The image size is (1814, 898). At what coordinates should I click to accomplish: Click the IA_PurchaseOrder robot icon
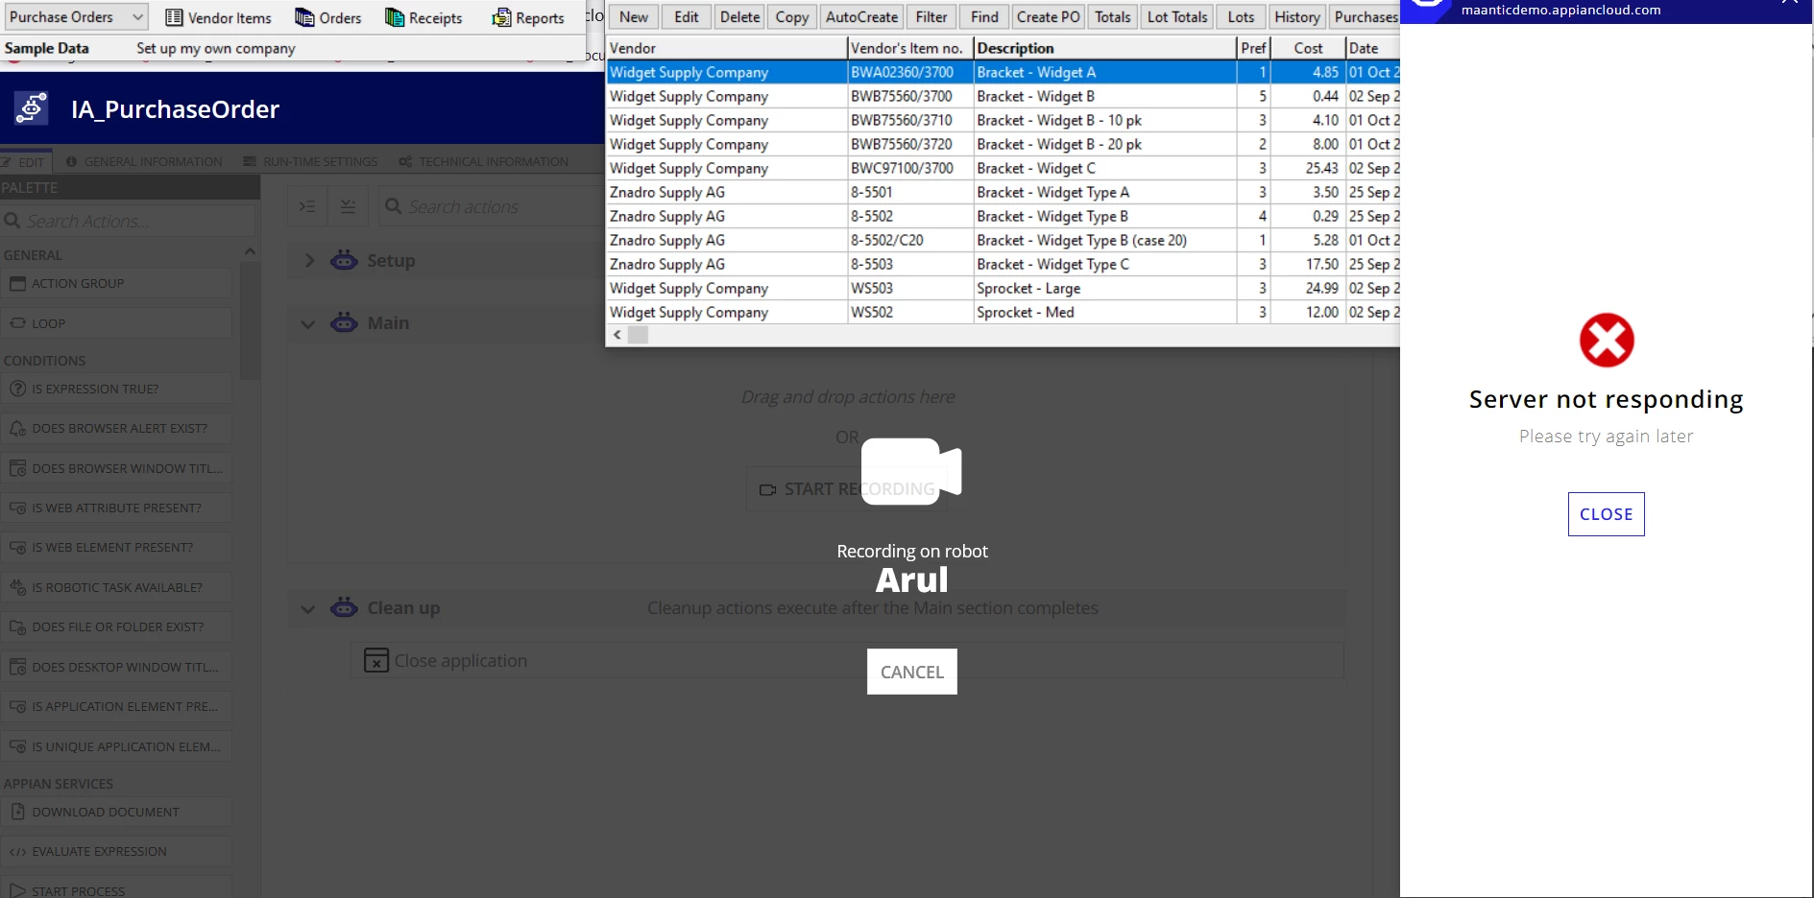(x=32, y=108)
